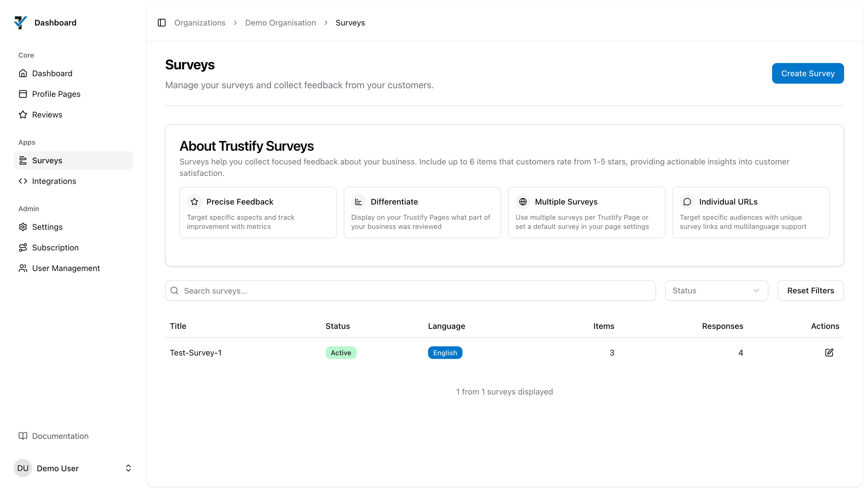Click the Create Survey button
This screenshot has height=491, width=867.
(x=808, y=73)
